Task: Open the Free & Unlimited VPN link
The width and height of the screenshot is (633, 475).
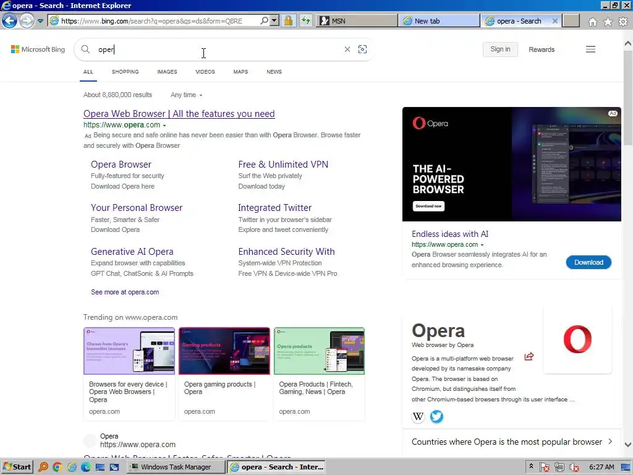Action: point(283,165)
